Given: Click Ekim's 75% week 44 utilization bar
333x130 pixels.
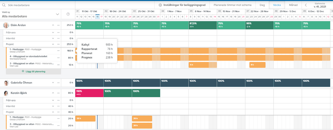Looking at the screenshot, I should tap(174, 25).
